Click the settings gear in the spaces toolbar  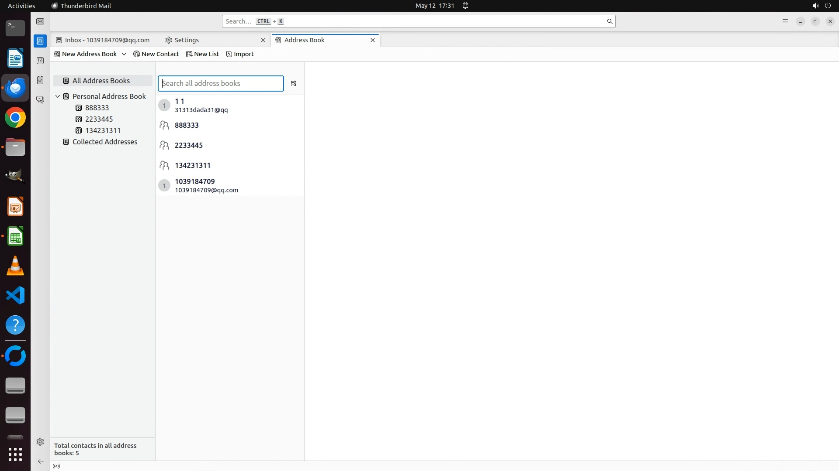(x=40, y=442)
